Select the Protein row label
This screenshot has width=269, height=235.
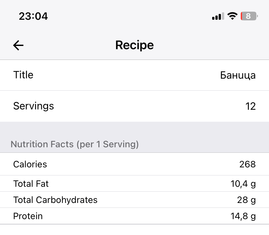pyautogui.click(x=28, y=216)
